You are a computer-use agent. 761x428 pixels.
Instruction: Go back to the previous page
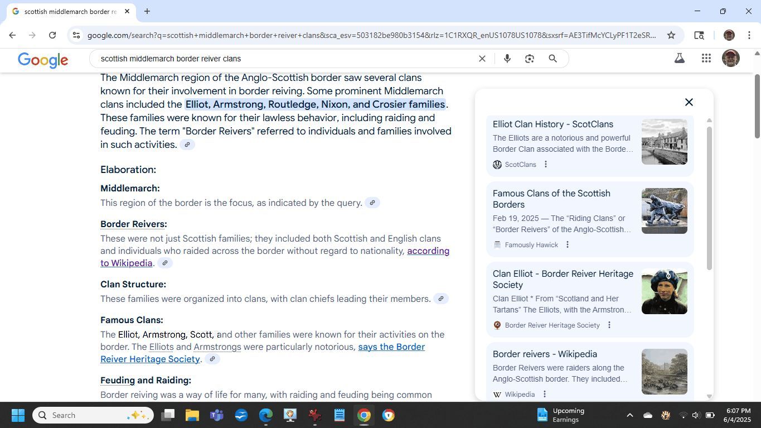(12, 35)
